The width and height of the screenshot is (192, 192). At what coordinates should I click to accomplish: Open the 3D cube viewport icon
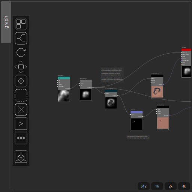(21, 157)
